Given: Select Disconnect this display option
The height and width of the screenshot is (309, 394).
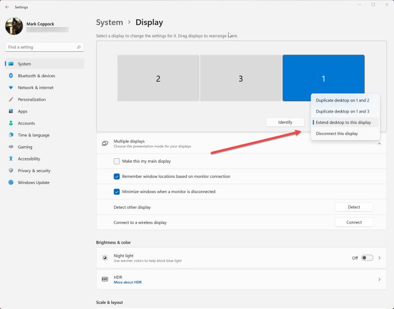Looking at the screenshot, I should point(345,133).
